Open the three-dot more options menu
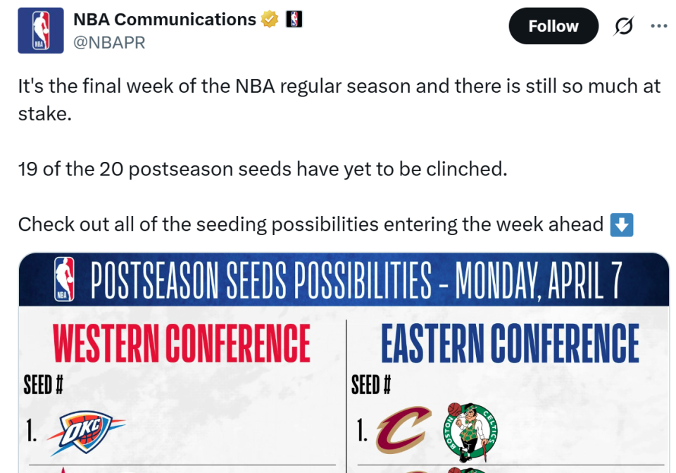Screen dimensions: 676x473 pos(658,26)
